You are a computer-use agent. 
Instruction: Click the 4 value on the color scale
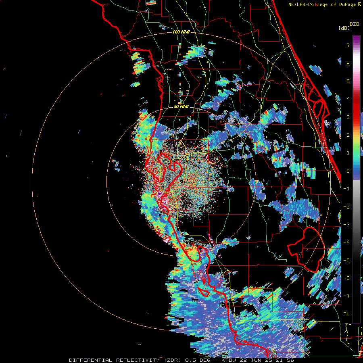348,99
